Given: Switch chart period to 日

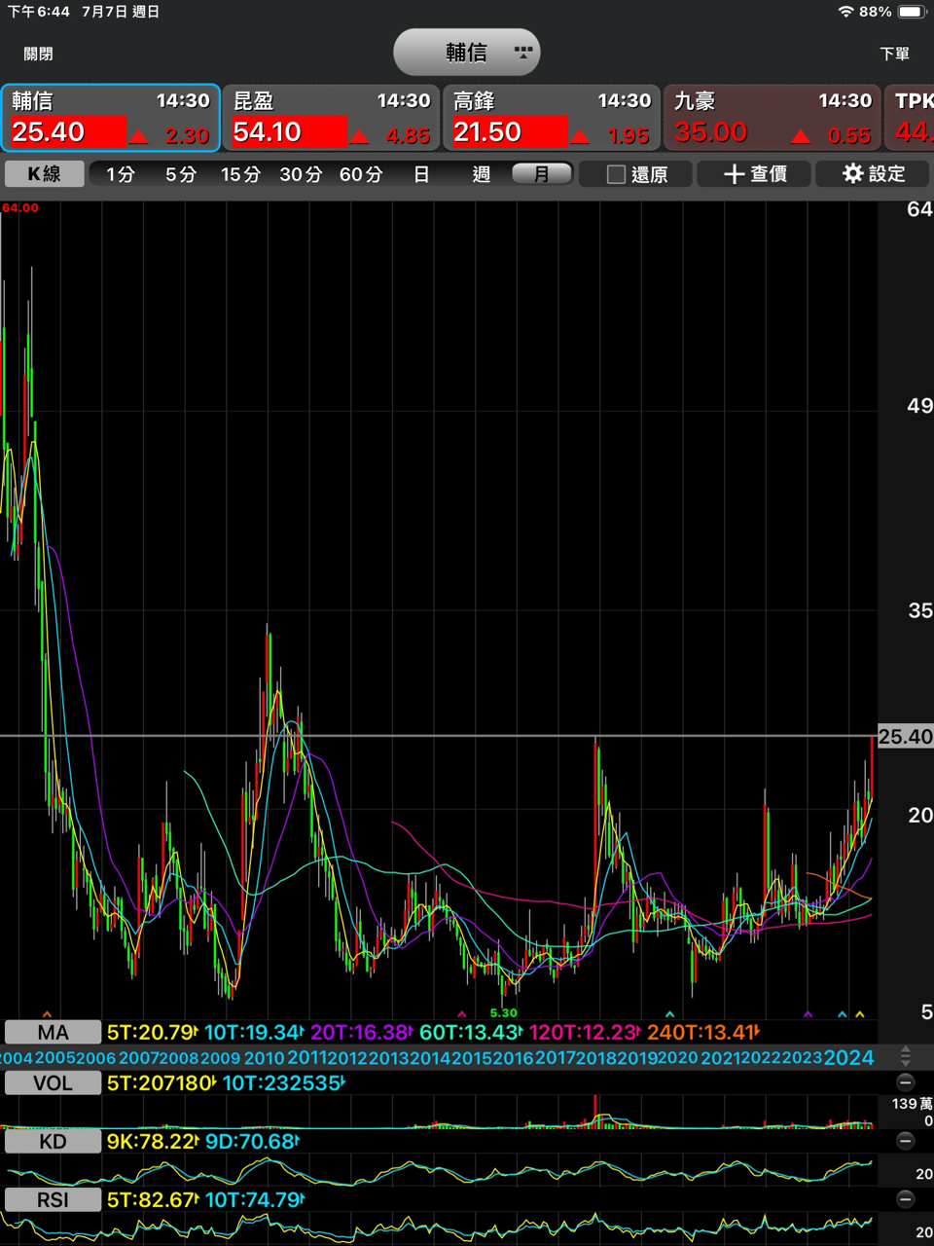Looking at the screenshot, I should tap(420, 174).
